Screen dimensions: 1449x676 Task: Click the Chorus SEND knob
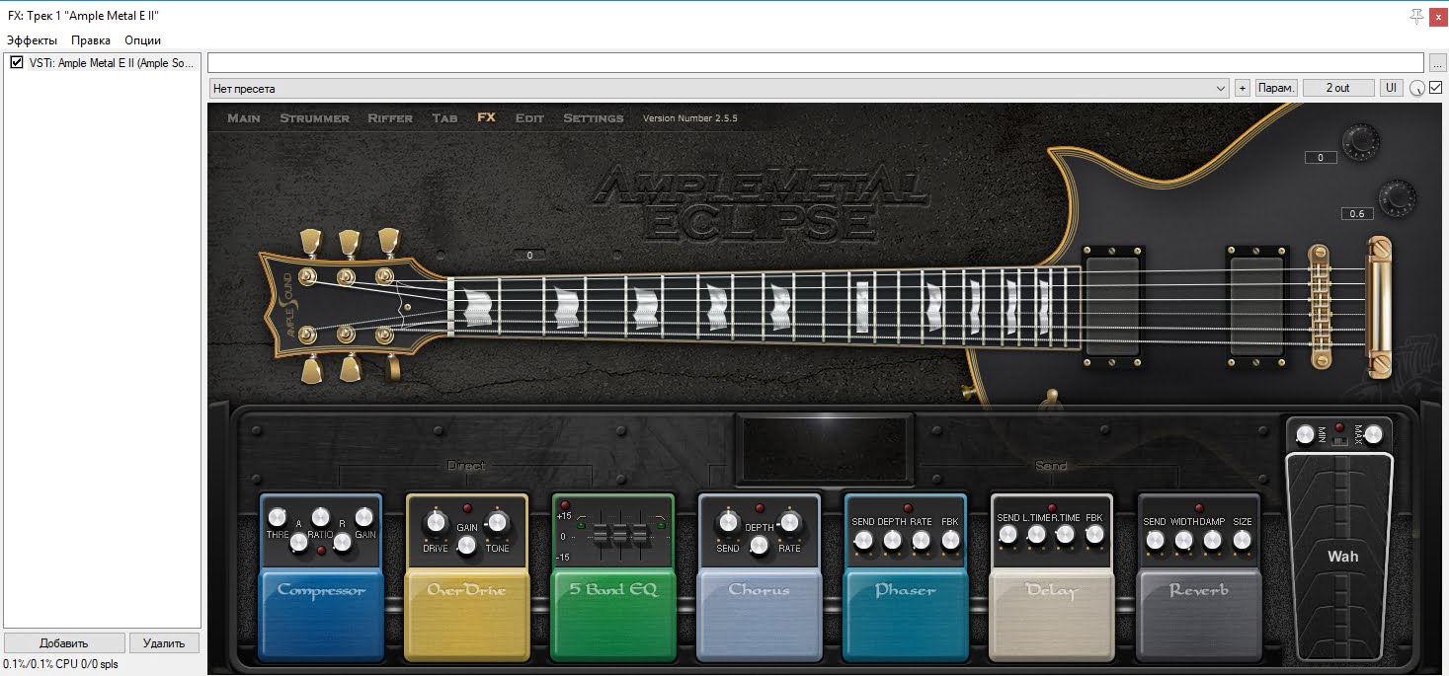pyautogui.click(x=728, y=523)
